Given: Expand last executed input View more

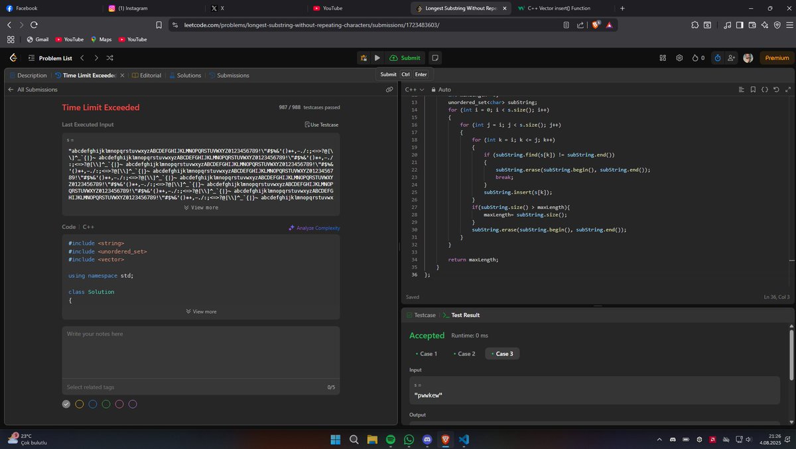Looking at the screenshot, I should click(201, 208).
